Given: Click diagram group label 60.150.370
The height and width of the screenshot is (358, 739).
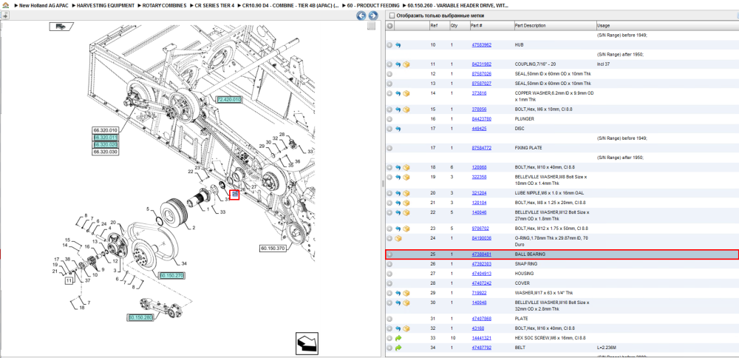Looking at the screenshot, I should click(273, 248).
